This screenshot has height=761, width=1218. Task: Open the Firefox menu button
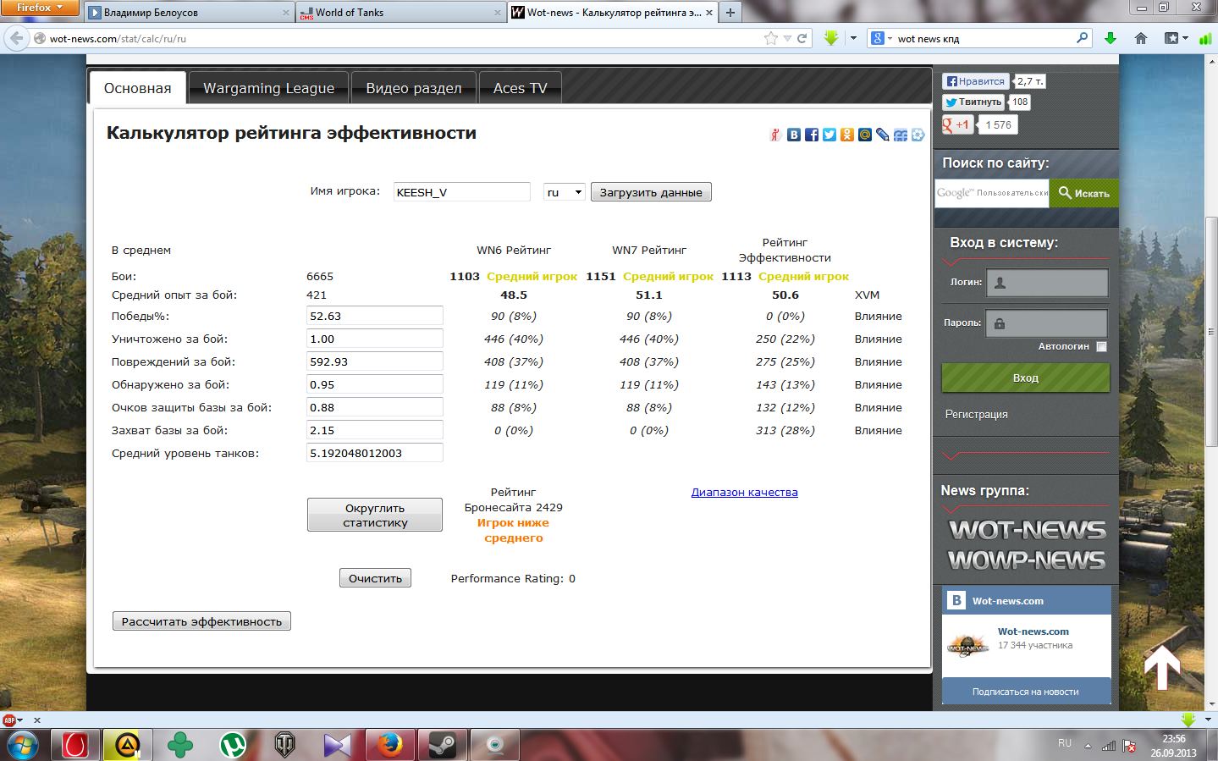[39, 8]
